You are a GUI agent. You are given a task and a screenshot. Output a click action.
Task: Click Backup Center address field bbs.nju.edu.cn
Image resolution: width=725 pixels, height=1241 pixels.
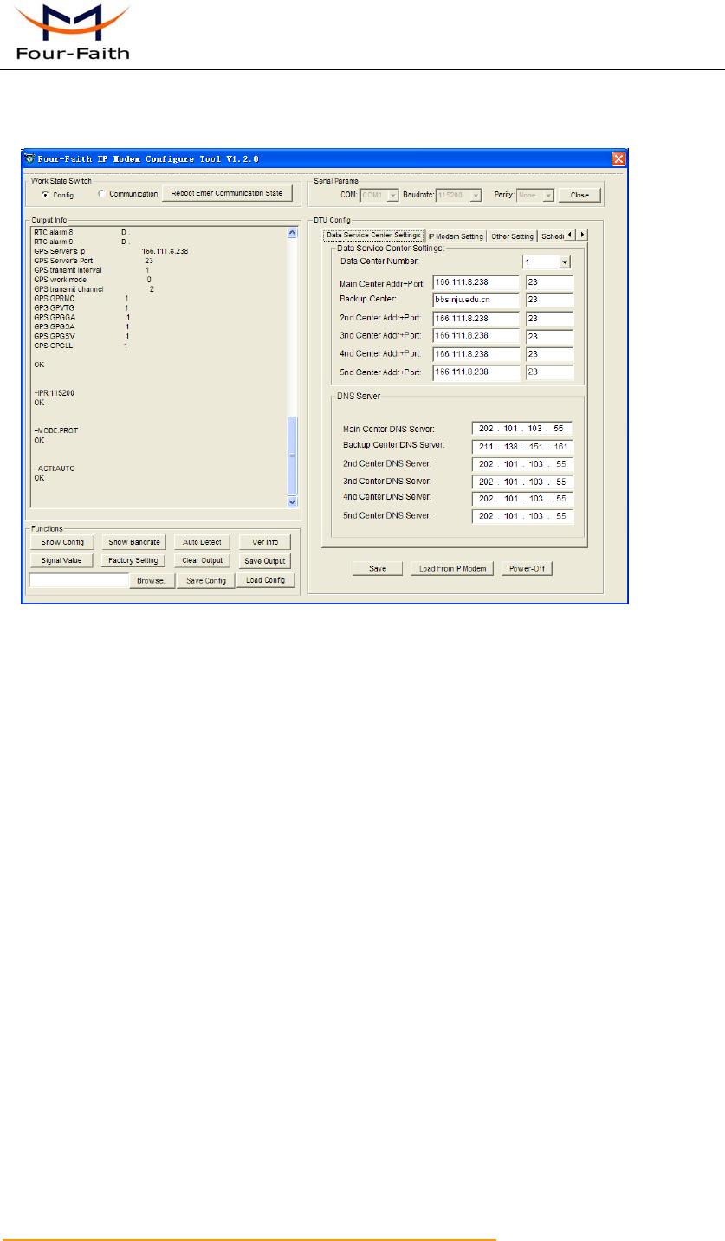[476, 300]
